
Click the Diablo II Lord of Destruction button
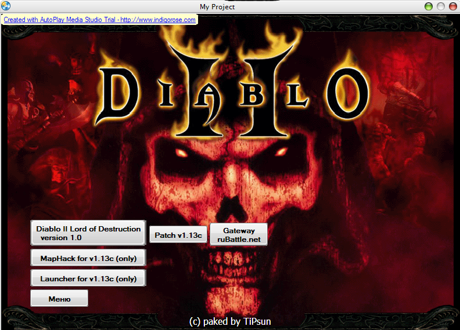[88, 233]
